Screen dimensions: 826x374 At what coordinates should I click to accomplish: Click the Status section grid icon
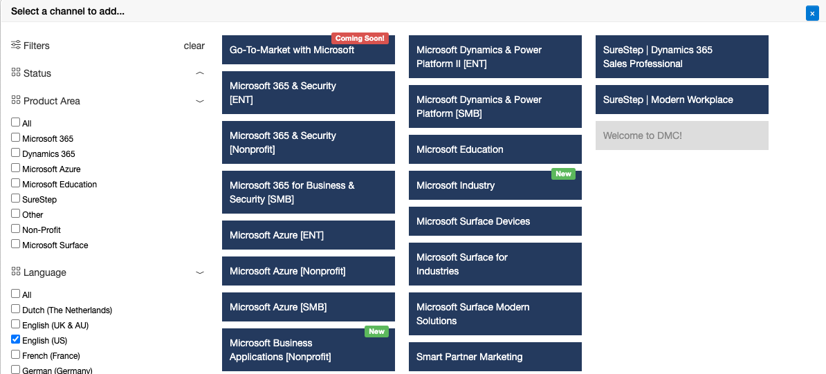pos(16,73)
